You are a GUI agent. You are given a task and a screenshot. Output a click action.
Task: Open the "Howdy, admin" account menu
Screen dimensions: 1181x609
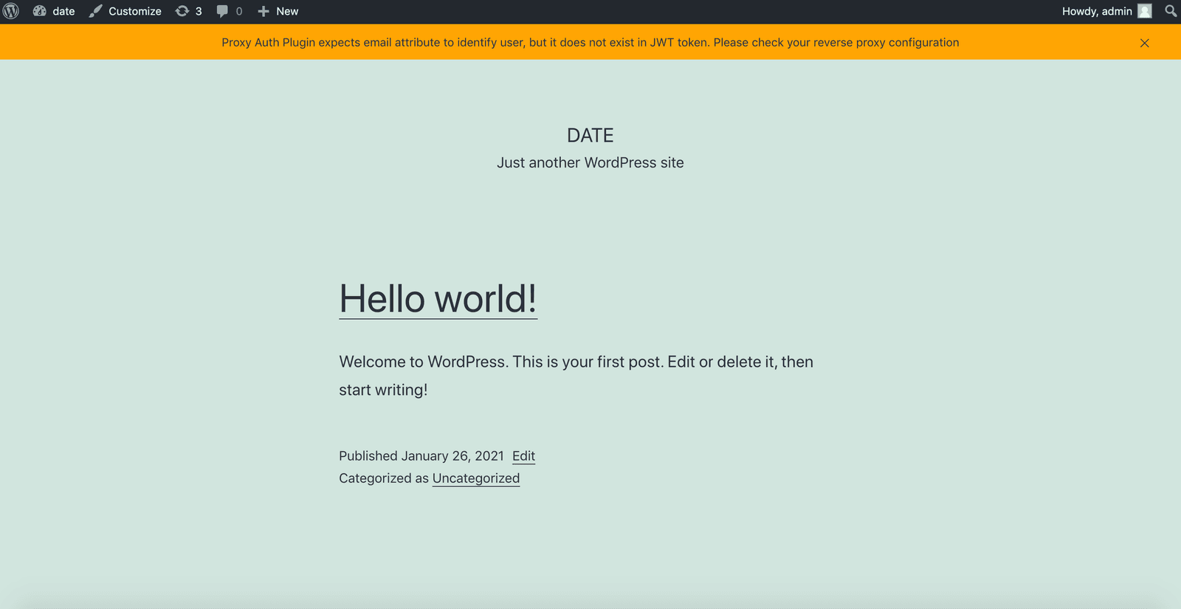tap(1106, 11)
